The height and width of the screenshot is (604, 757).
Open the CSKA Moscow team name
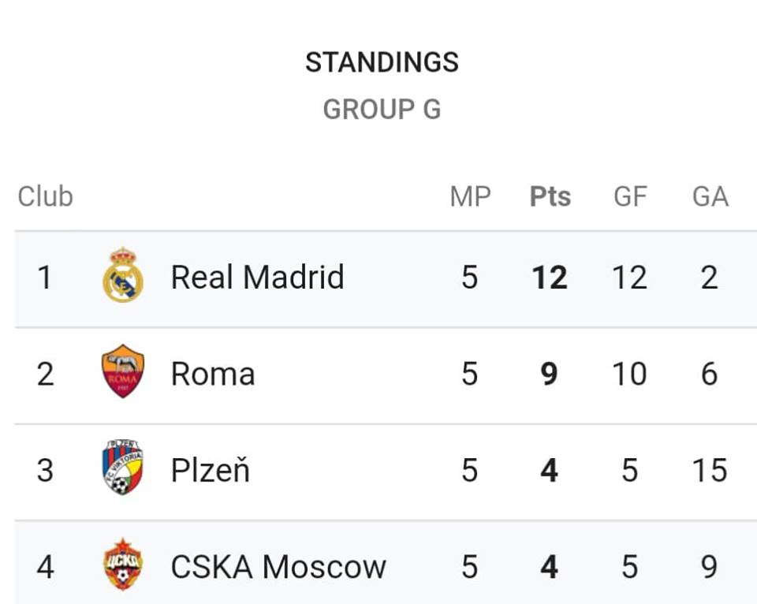[x=278, y=567]
